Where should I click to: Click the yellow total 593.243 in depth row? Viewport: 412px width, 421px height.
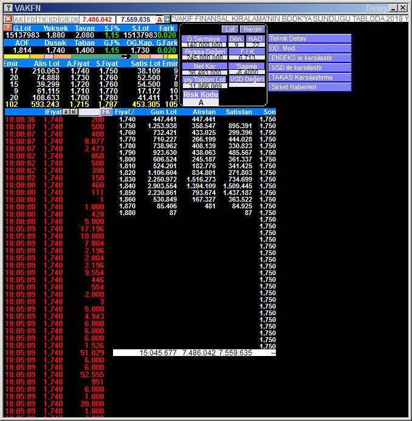pos(45,104)
